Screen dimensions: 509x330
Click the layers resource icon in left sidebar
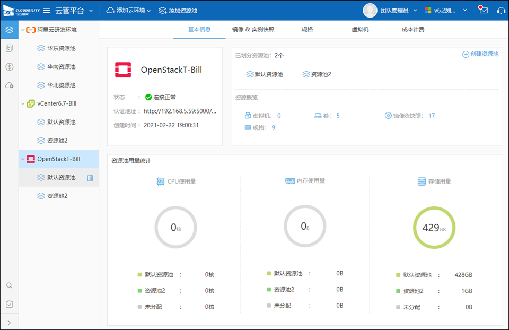pyautogui.click(x=9, y=30)
